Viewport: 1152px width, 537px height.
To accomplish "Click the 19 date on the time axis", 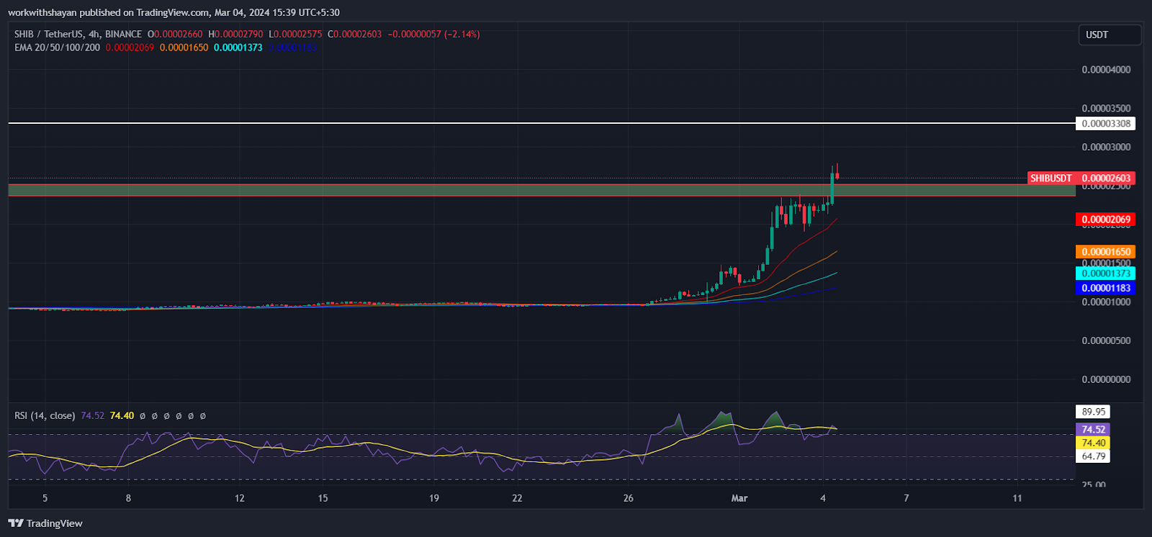I will pyautogui.click(x=434, y=498).
